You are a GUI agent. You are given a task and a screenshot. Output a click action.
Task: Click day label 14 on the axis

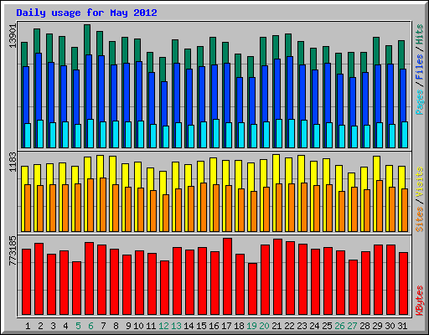pos(189,326)
